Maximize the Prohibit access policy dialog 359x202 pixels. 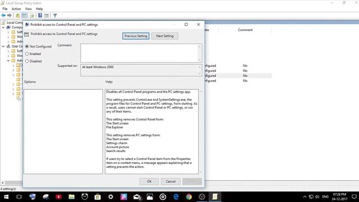tap(186, 25)
